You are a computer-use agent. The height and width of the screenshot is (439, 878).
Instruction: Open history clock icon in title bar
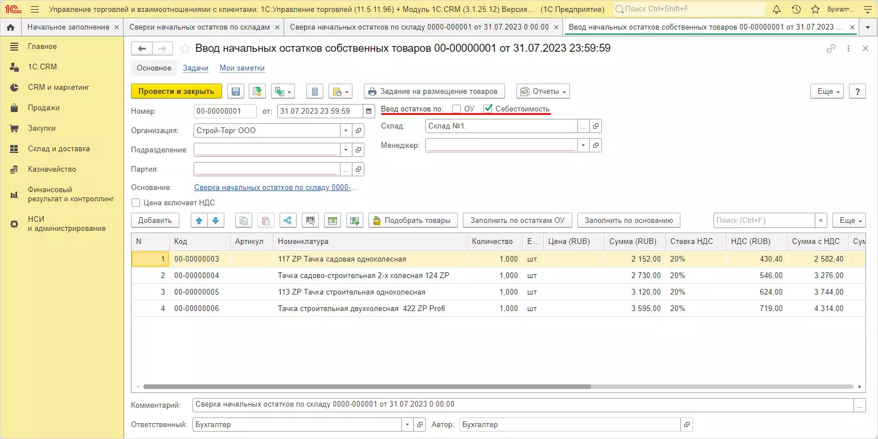(x=796, y=10)
